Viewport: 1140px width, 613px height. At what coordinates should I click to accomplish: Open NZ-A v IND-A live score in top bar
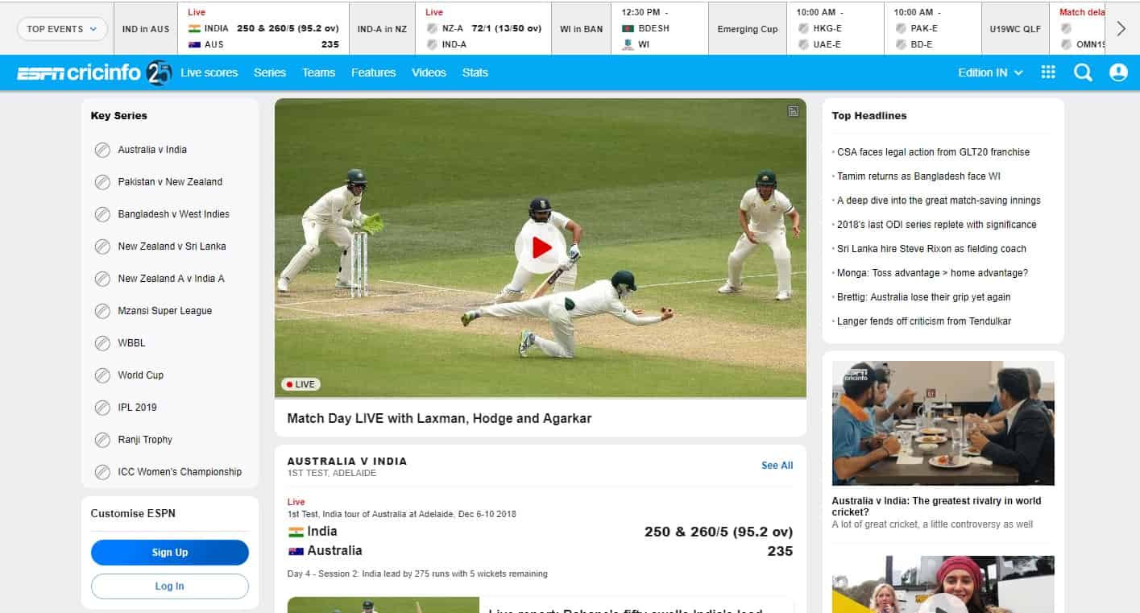(483, 29)
